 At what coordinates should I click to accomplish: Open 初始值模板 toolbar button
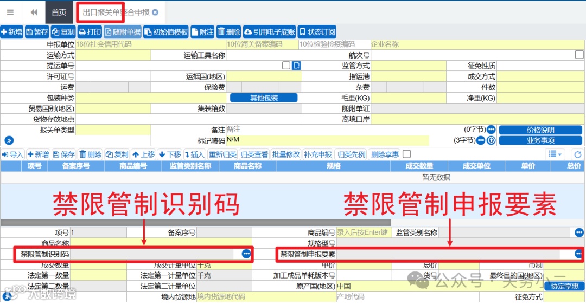166,32
